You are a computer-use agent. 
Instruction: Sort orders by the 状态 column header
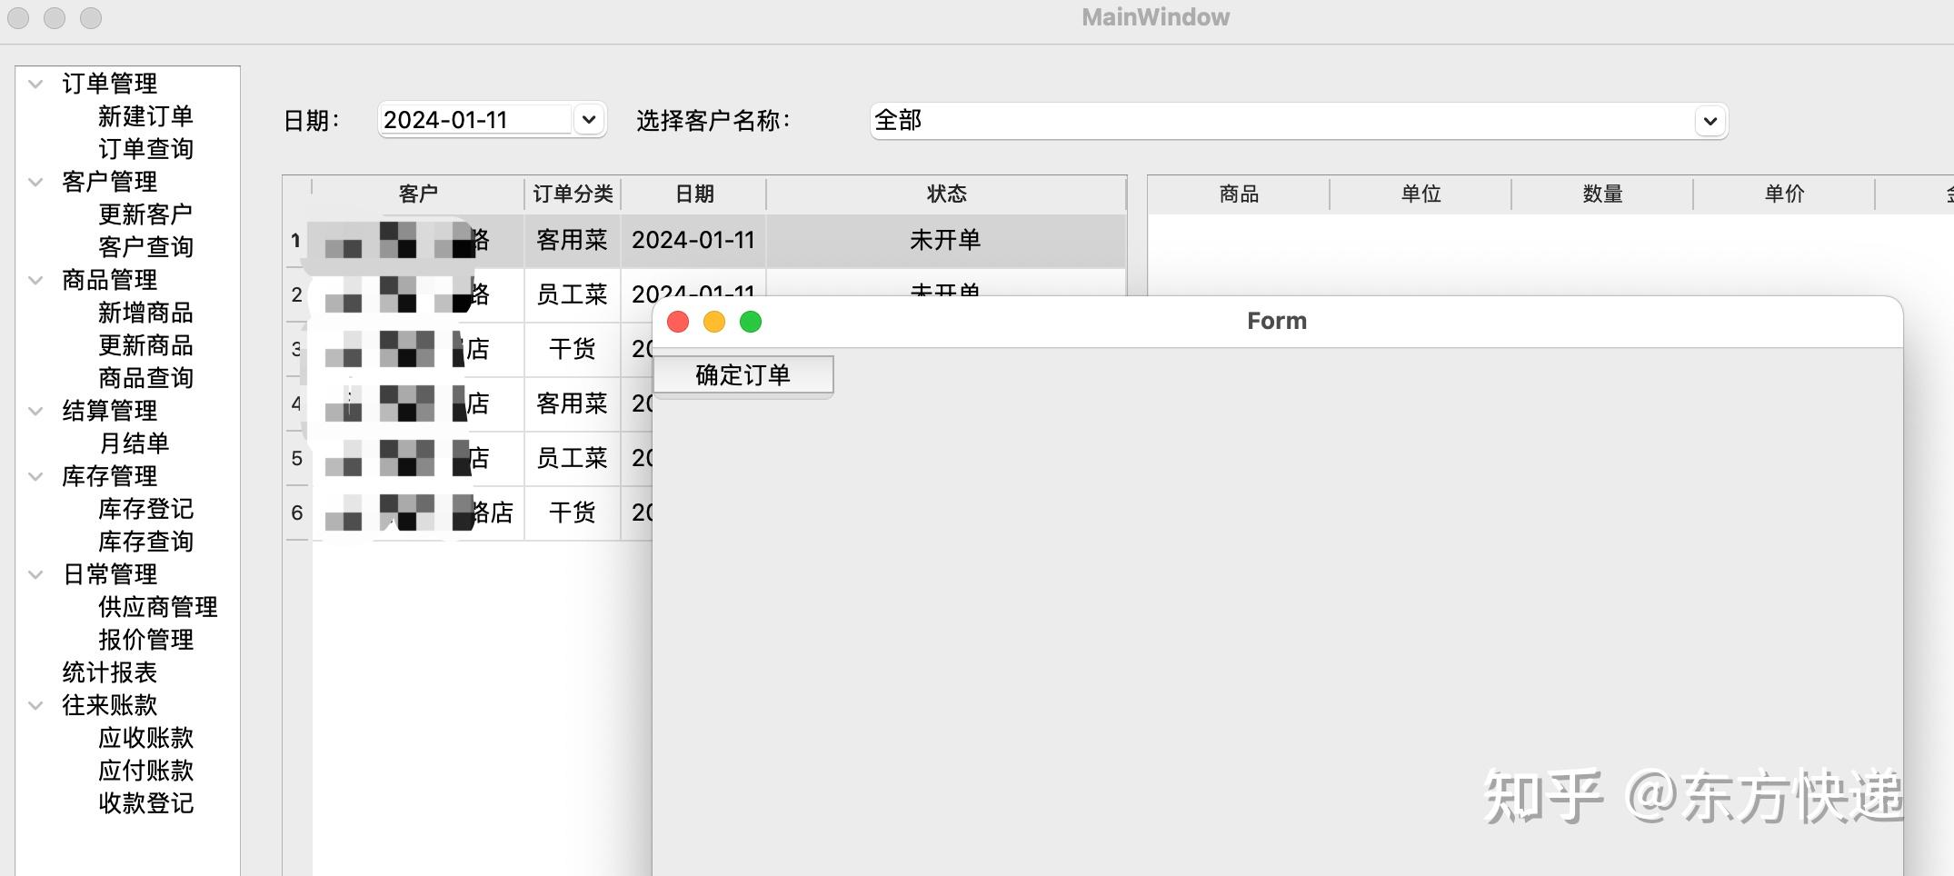pyautogui.click(x=945, y=193)
